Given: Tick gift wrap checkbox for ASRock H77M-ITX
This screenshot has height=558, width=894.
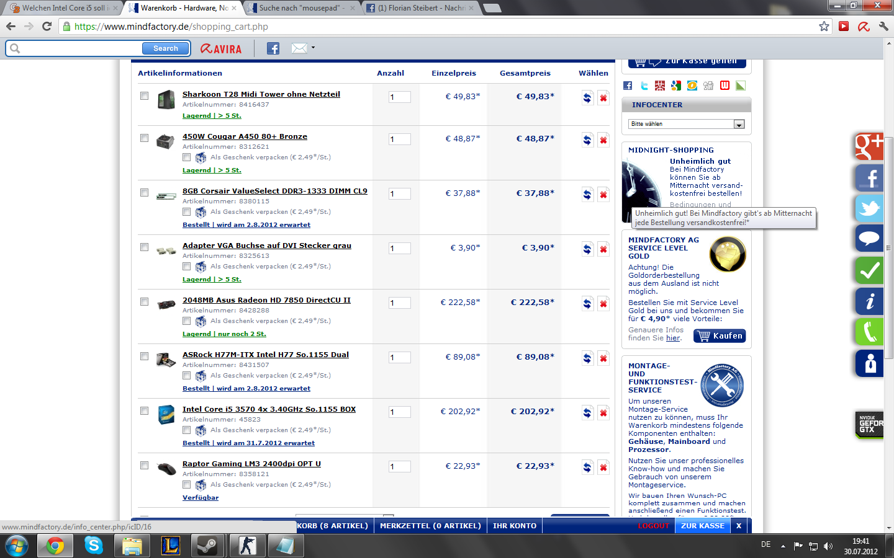Looking at the screenshot, I should pyautogui.click(x=186, y=376).
